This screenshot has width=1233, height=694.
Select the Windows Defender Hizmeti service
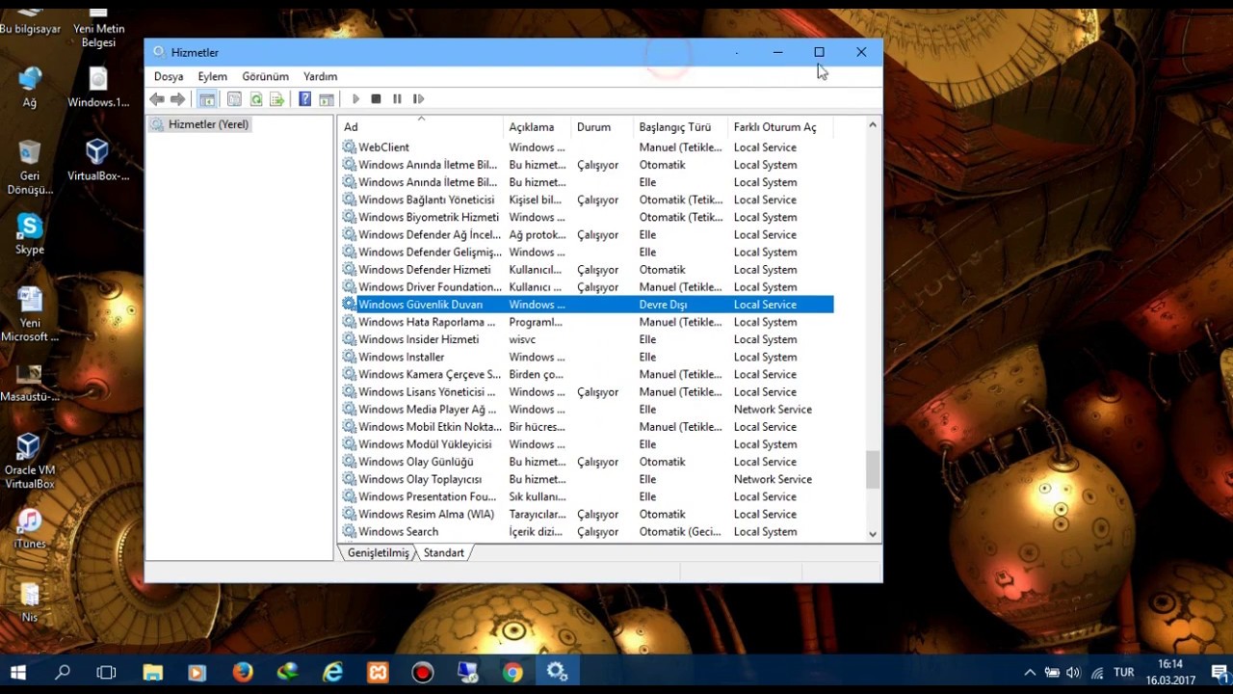(x=587, y=270)
